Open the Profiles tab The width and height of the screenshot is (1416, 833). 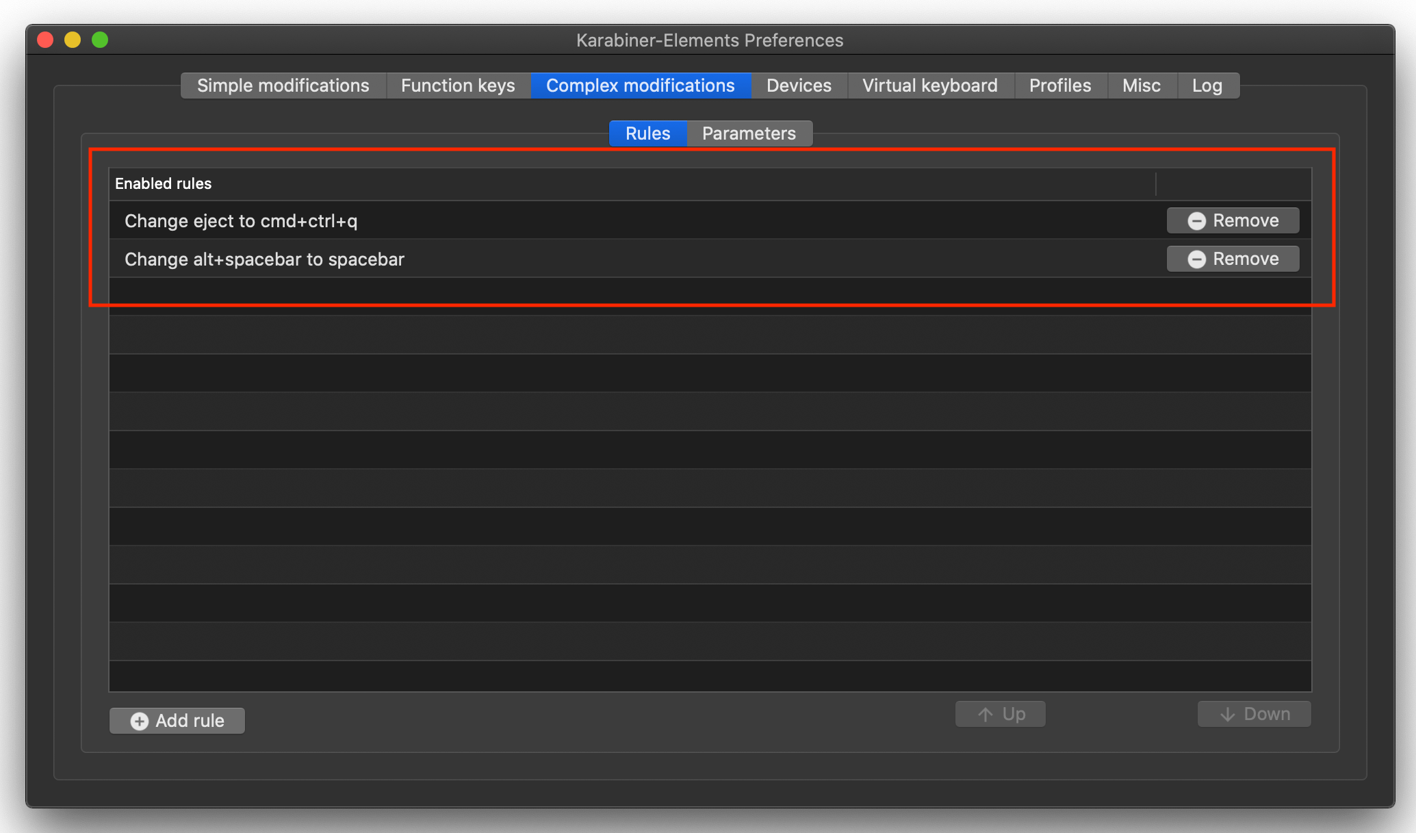click(1060, 86)
